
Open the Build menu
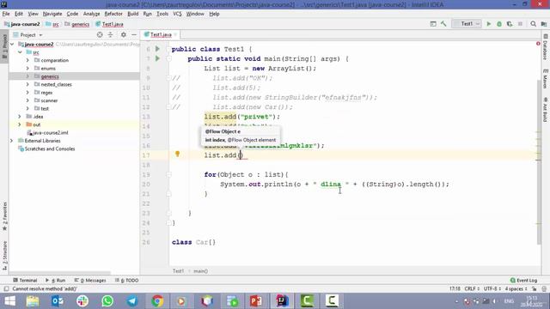[132, 14]
